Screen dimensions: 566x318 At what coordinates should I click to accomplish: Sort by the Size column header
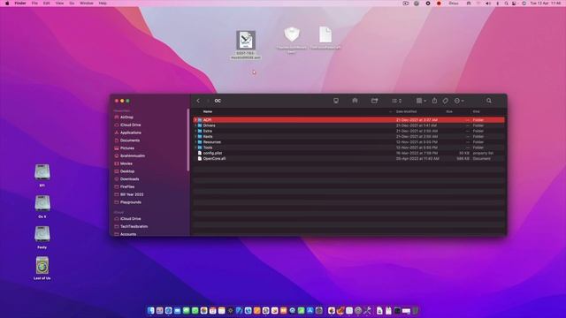[x=449, y=111]
